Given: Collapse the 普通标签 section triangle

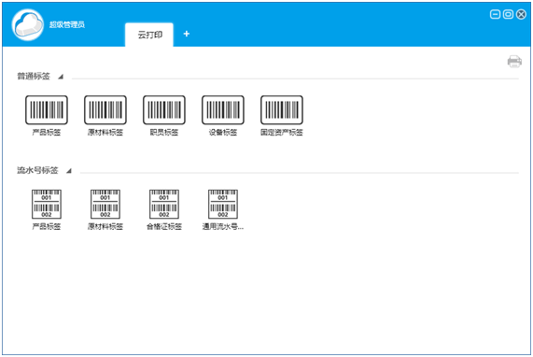Looking at the screenshot, I should (x=61, y=77).
